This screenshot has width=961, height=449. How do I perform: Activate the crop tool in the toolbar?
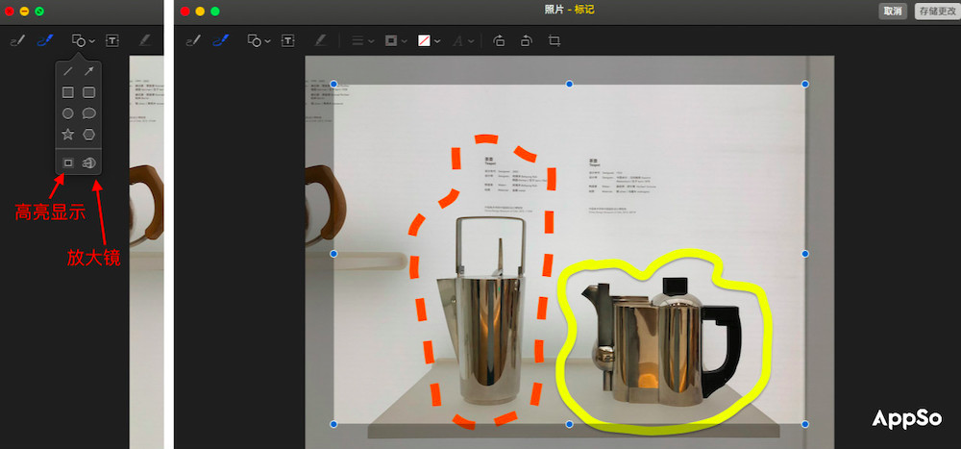[x=554, y=41]
